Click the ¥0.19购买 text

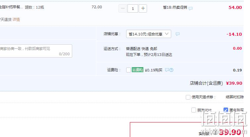click(154, 70)
